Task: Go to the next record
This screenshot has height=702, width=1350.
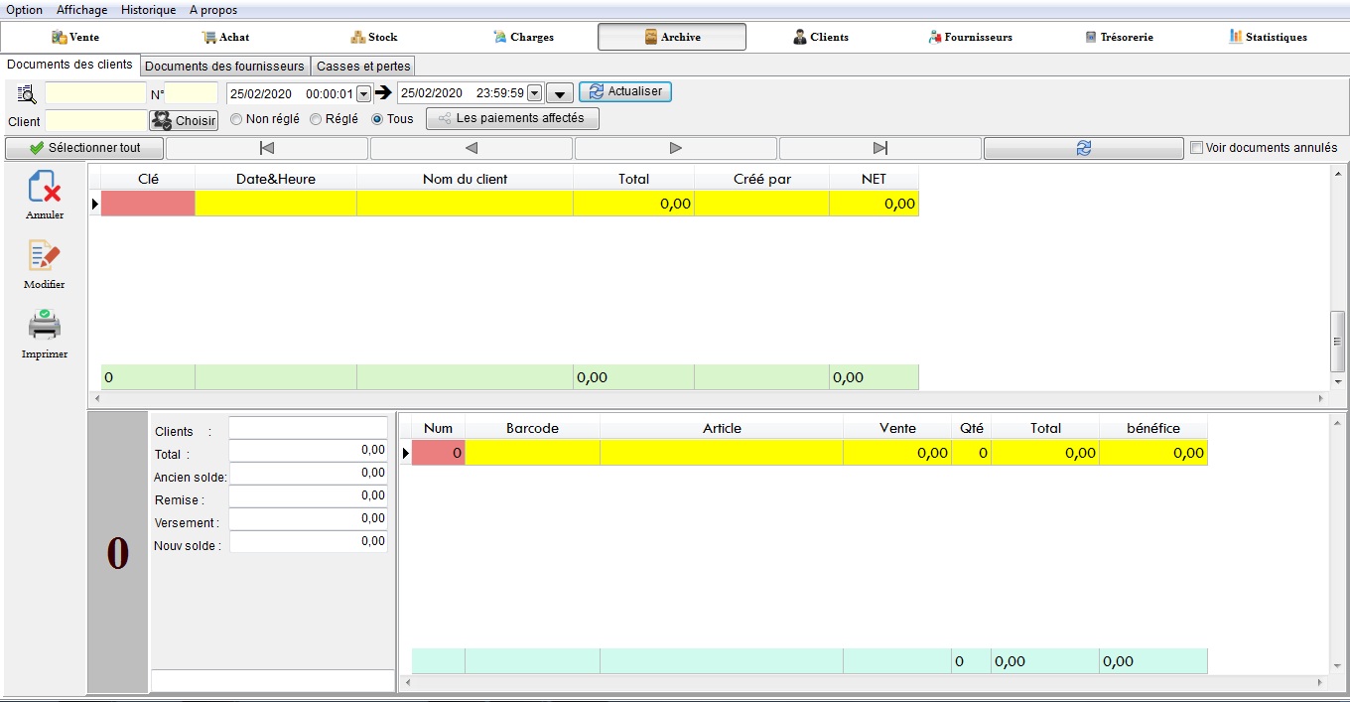Action: [x=676, y=148]
